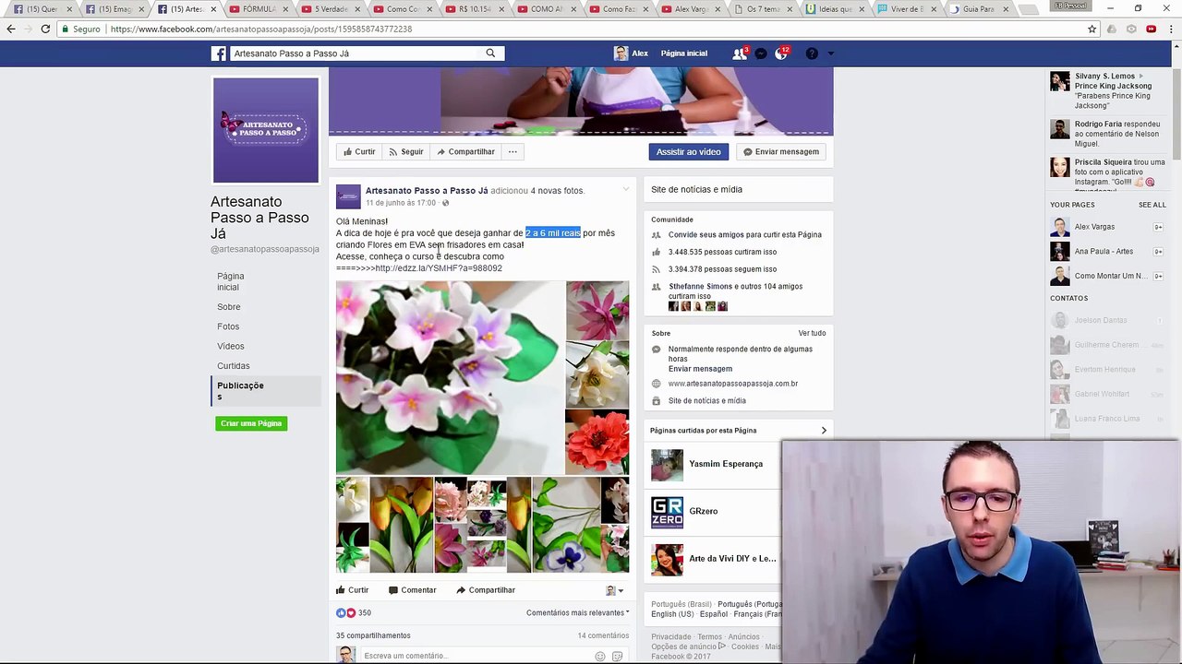Open the red flower thumbnail
Viewport: 1182px width, 664px height.
(x=597, y=442)
